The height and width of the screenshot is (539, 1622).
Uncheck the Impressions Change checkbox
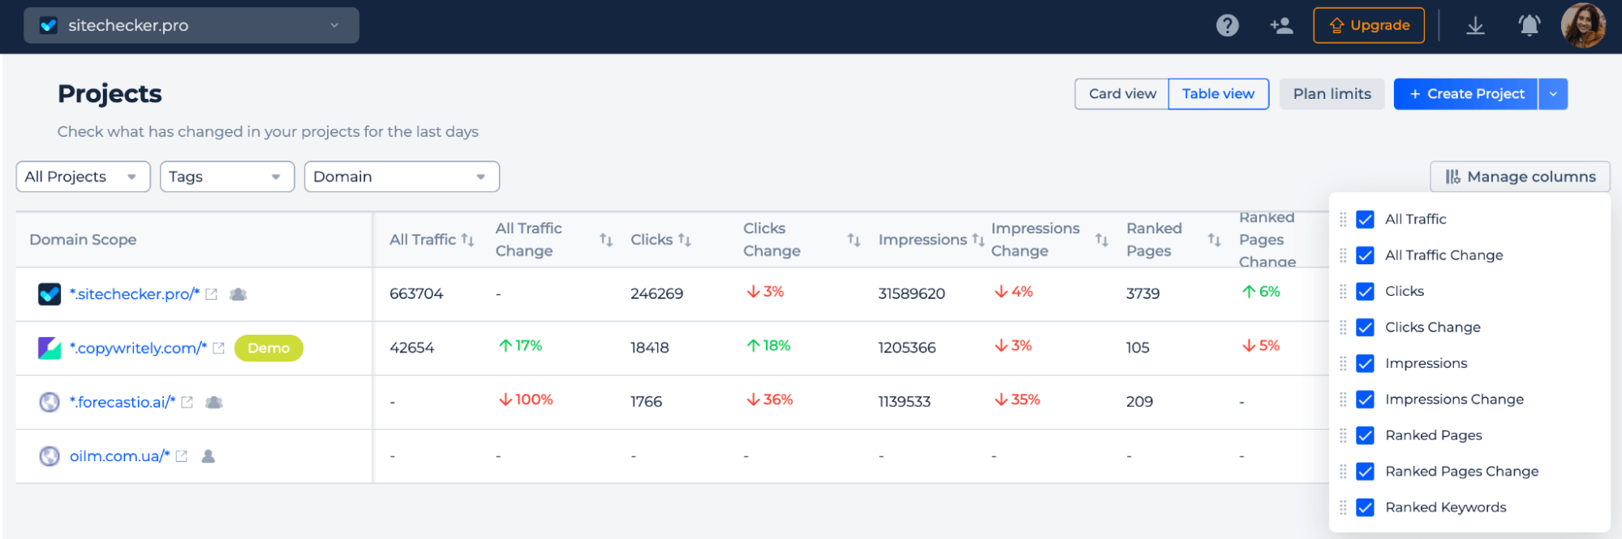1365,400
